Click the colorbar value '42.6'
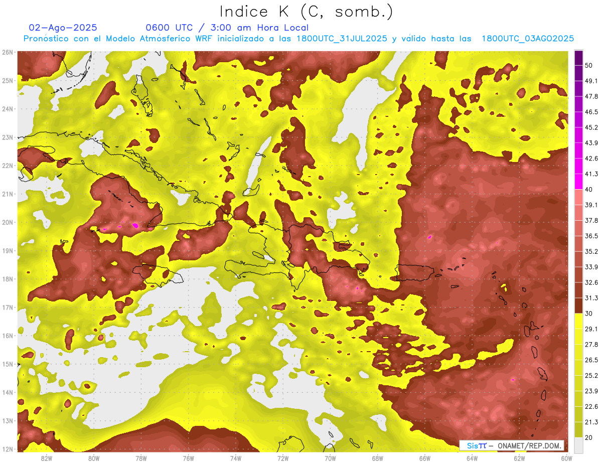Viewport: 602px width, 465px height. coord(591,159)
